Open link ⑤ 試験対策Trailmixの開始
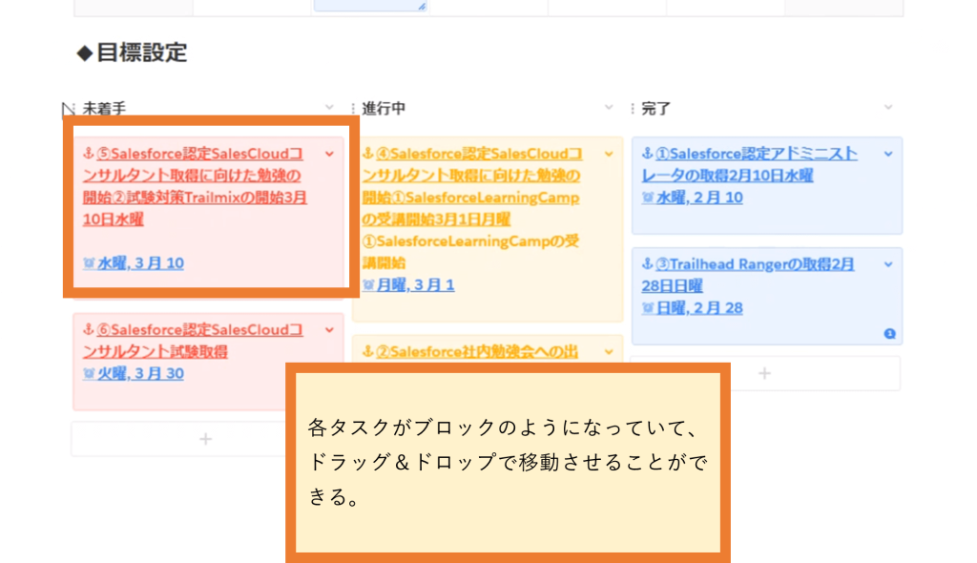The height and width of the screenshot is (563, 977). 195,186
